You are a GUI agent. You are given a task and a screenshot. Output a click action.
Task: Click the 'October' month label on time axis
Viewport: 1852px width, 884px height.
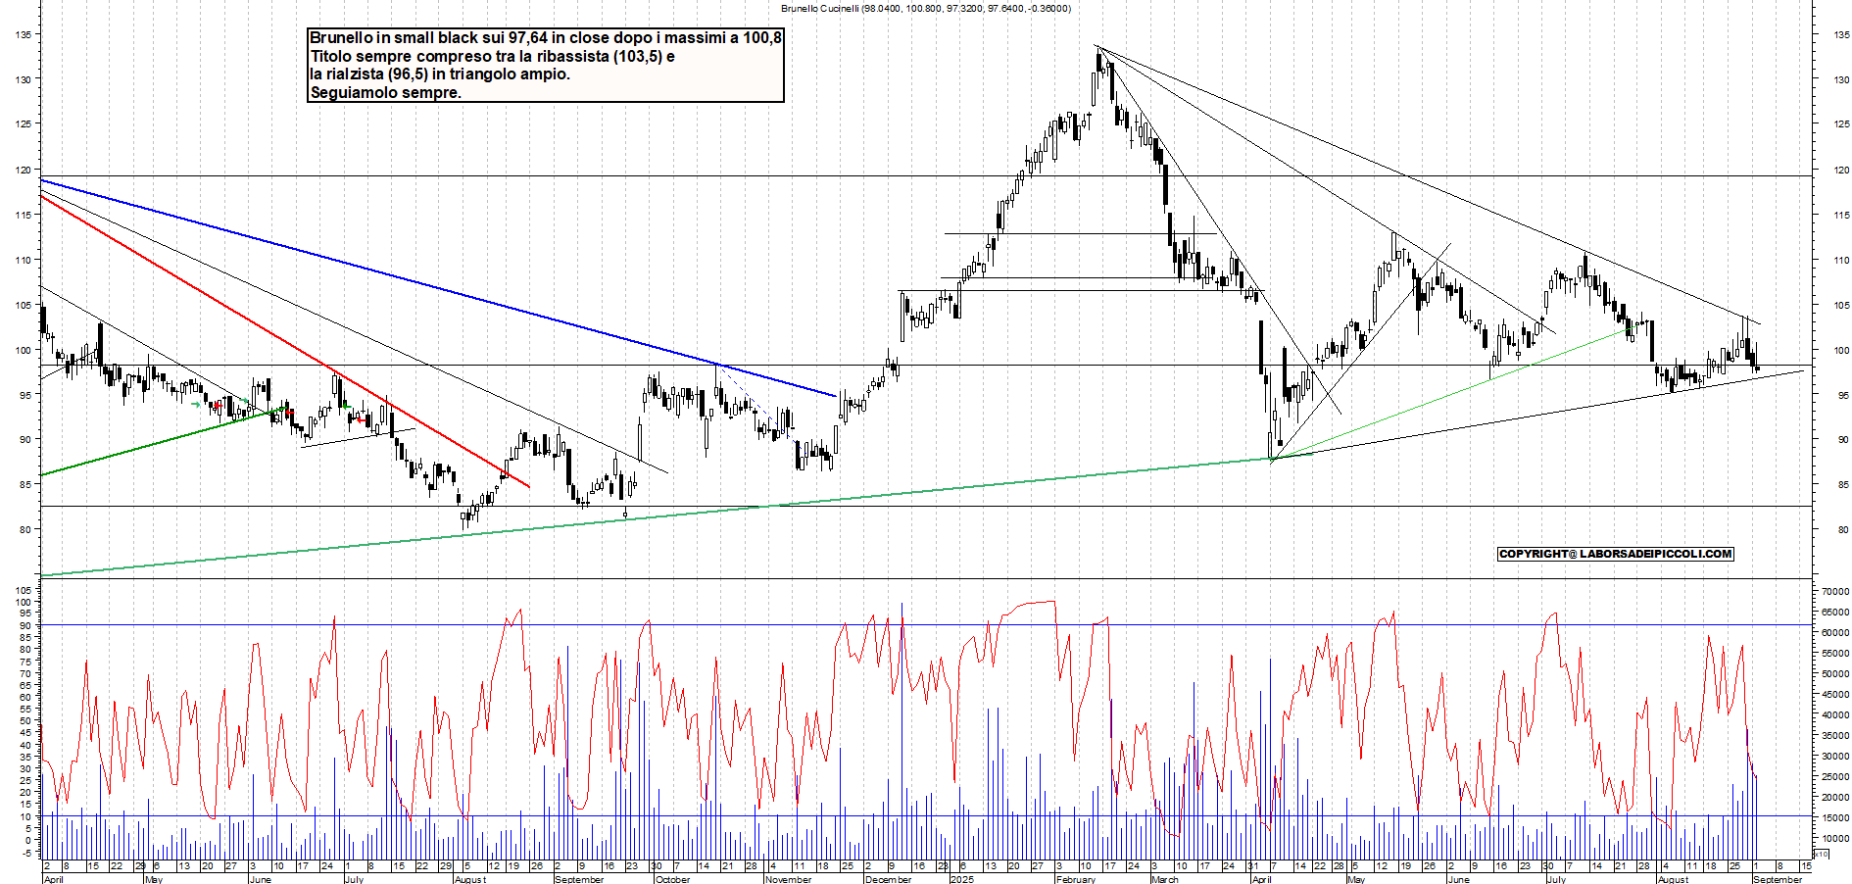pos(672,879)
